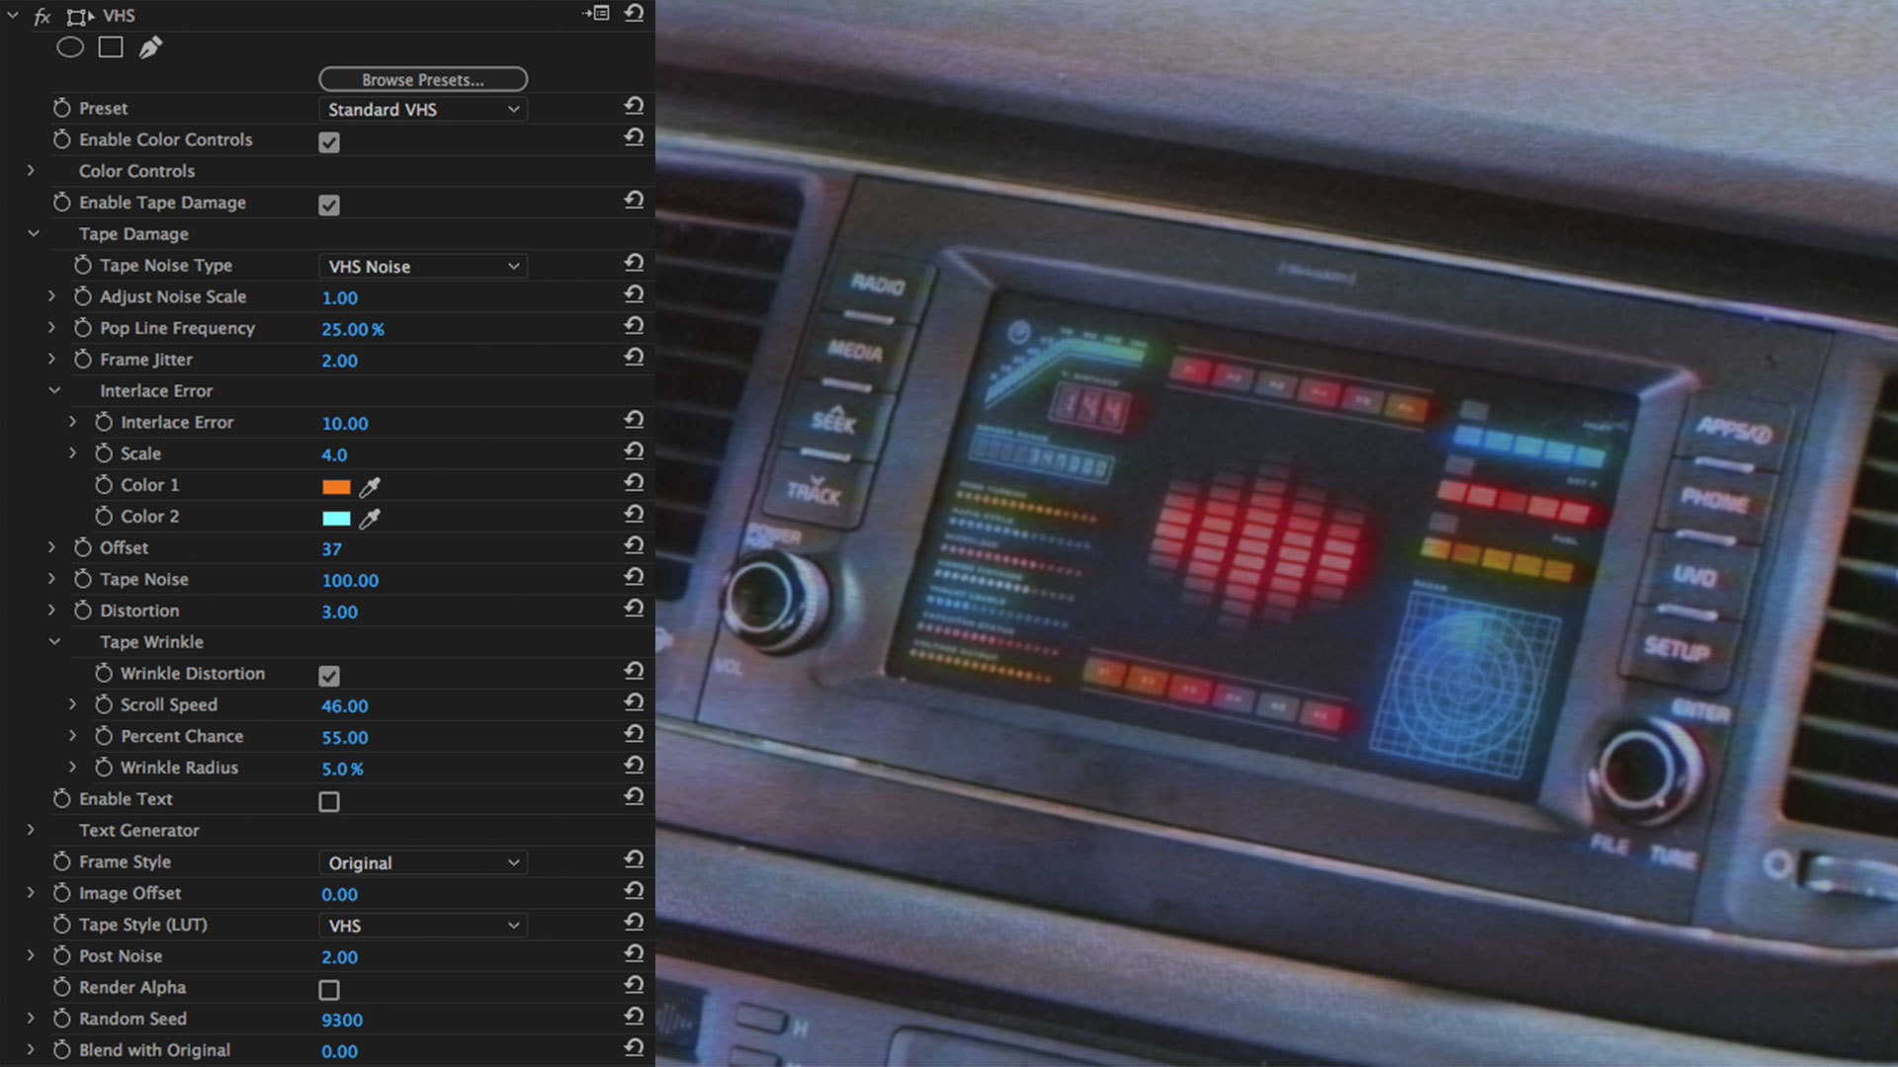Disable the Enable Color Controls checkbox
Image resolution: width=1898 pixels, height=1067 pixels.
click(329, 142)
